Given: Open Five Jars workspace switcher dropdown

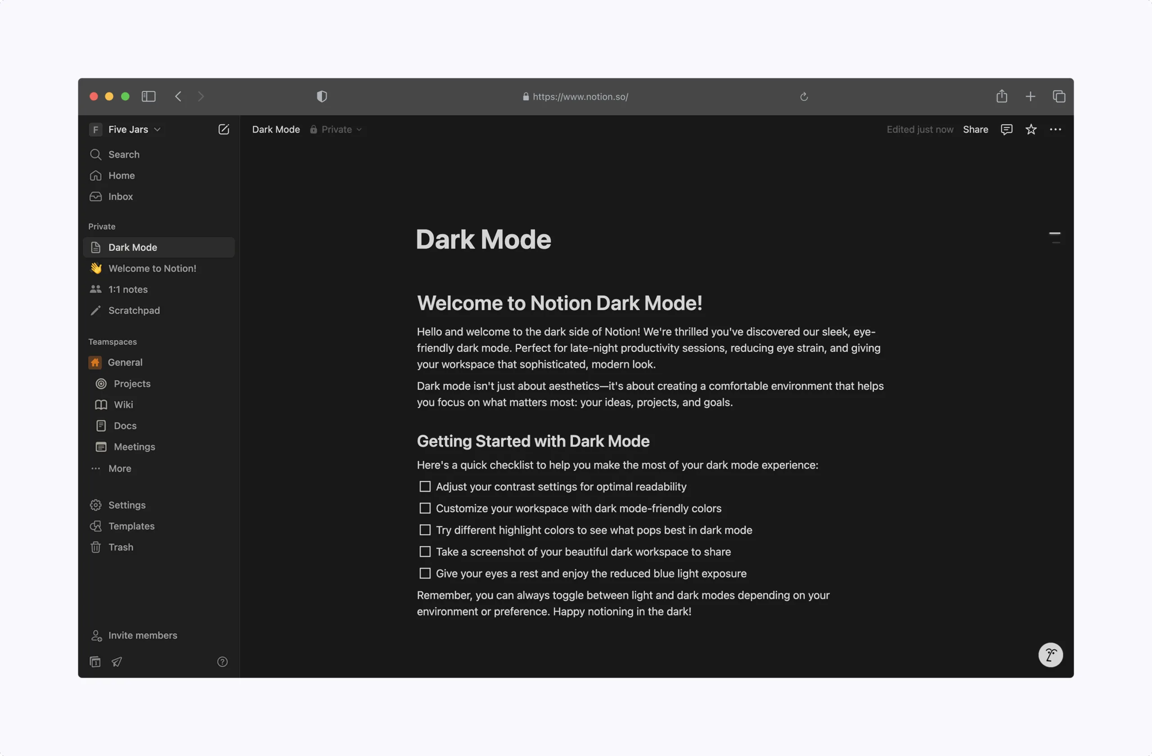Looking at the screenshot, I should tap(125, 129).
